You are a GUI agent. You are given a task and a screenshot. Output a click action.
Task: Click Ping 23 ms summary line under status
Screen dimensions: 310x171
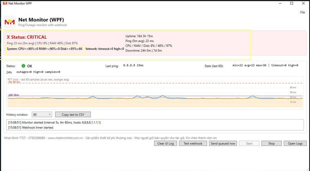42,43
